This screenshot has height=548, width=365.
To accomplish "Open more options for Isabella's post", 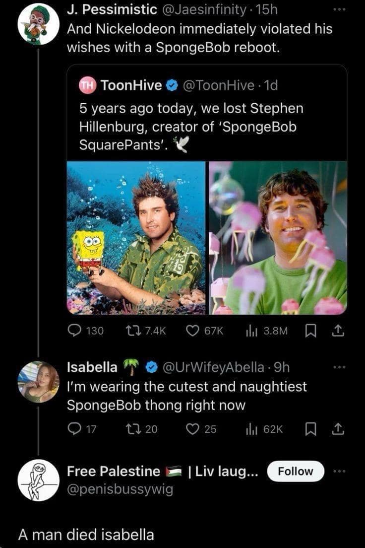I will tap(338, 368).
